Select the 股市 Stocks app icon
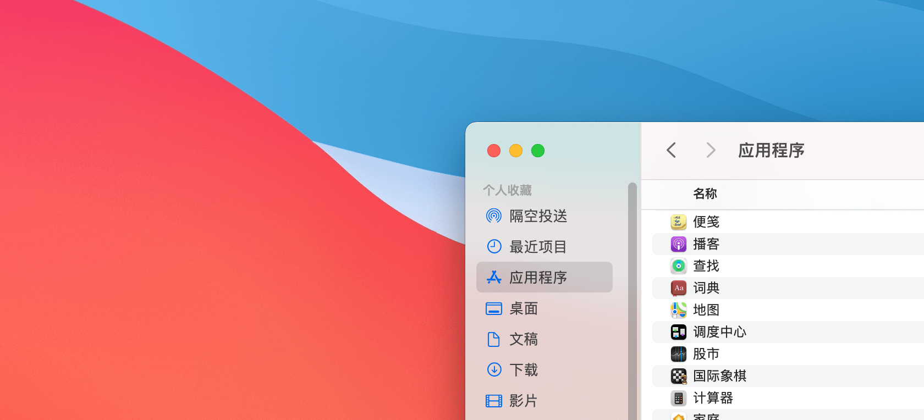Image resolution: width=924 pixels, height=420 pixels. coord(679,353)
